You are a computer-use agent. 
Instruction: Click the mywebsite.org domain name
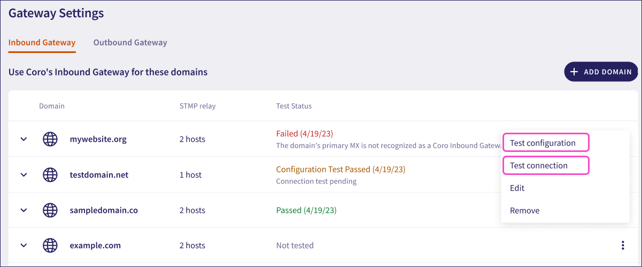98,139
